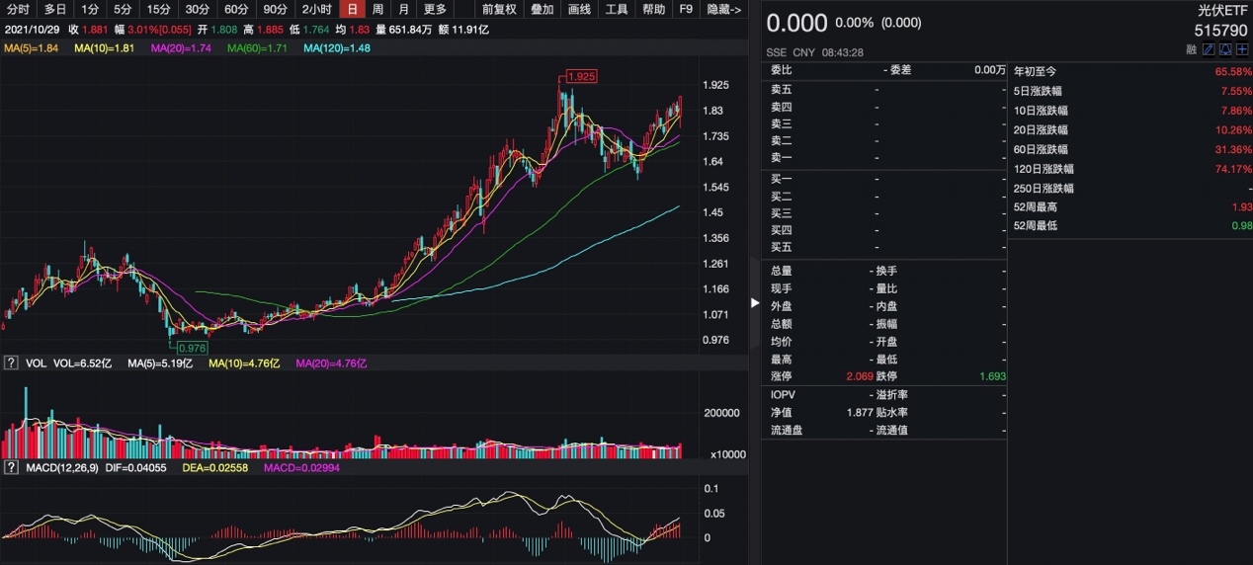Click the MA(5)=1.84 indicator label
Screen dimensions: 1253x565
[31, 47]
